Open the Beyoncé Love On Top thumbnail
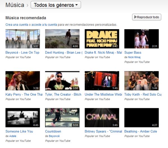The width and height of the screenshot is (168, 148). [23, 39]
